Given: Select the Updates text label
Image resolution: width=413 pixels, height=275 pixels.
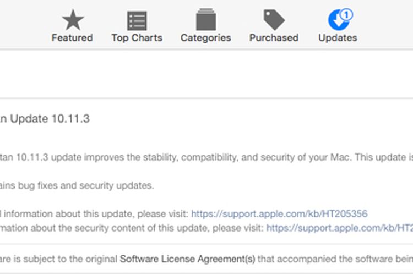Looking at the screenshot, I should (338, 38).
